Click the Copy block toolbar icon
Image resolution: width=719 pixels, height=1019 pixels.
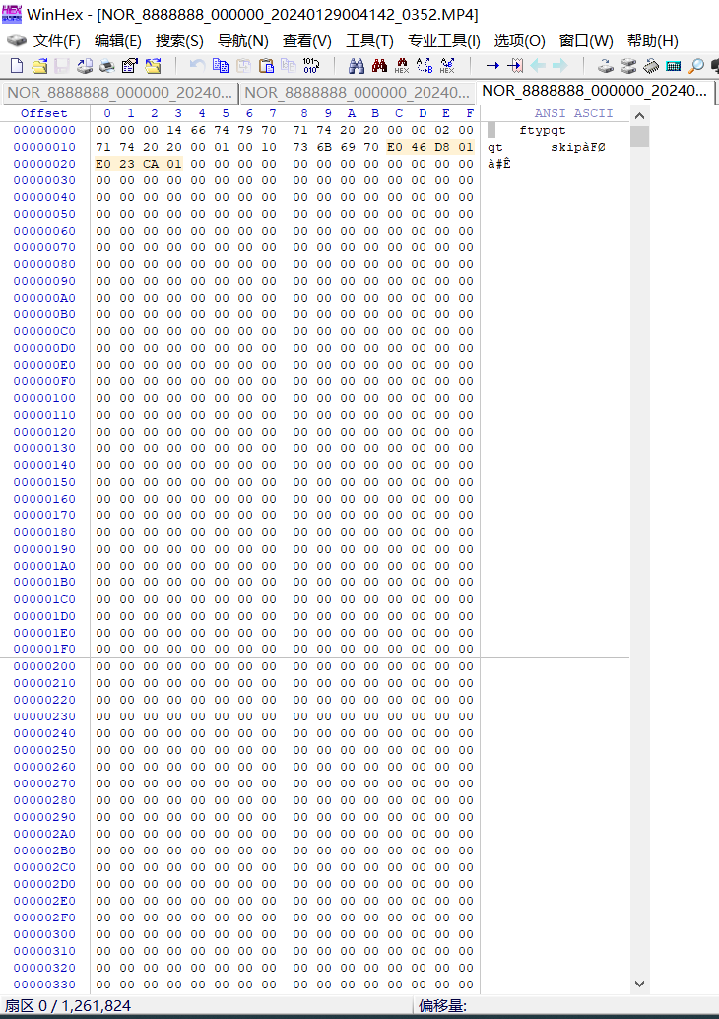coord(221,66)
